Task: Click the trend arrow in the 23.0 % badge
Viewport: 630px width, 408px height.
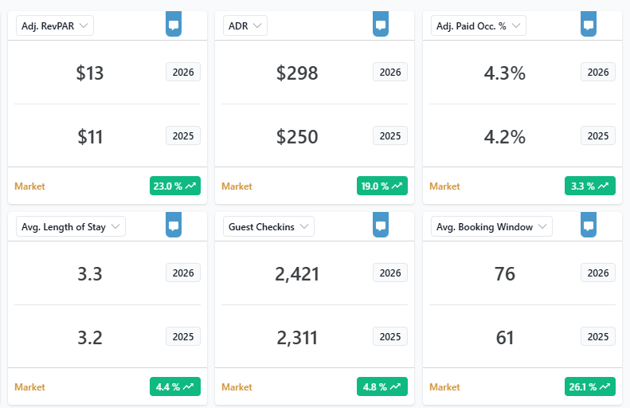Action: coord(191,186)
